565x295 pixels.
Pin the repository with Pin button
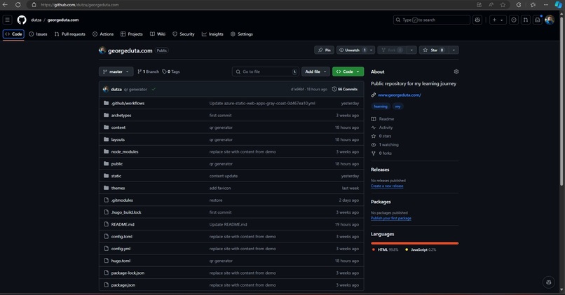point(324,50)
